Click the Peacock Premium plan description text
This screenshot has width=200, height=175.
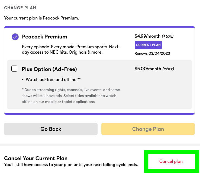pos(71,49)
